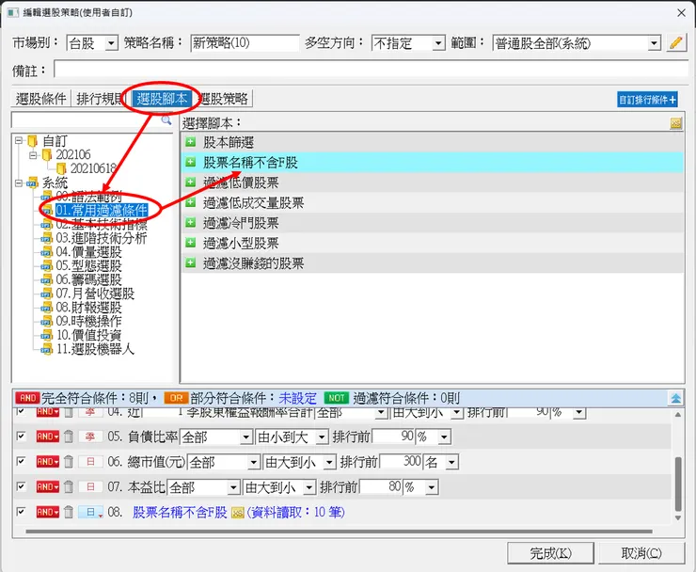Add 過濾冷門股票 using the green plus
This screenshot has height=572, width=696.
tap(190, 222)
